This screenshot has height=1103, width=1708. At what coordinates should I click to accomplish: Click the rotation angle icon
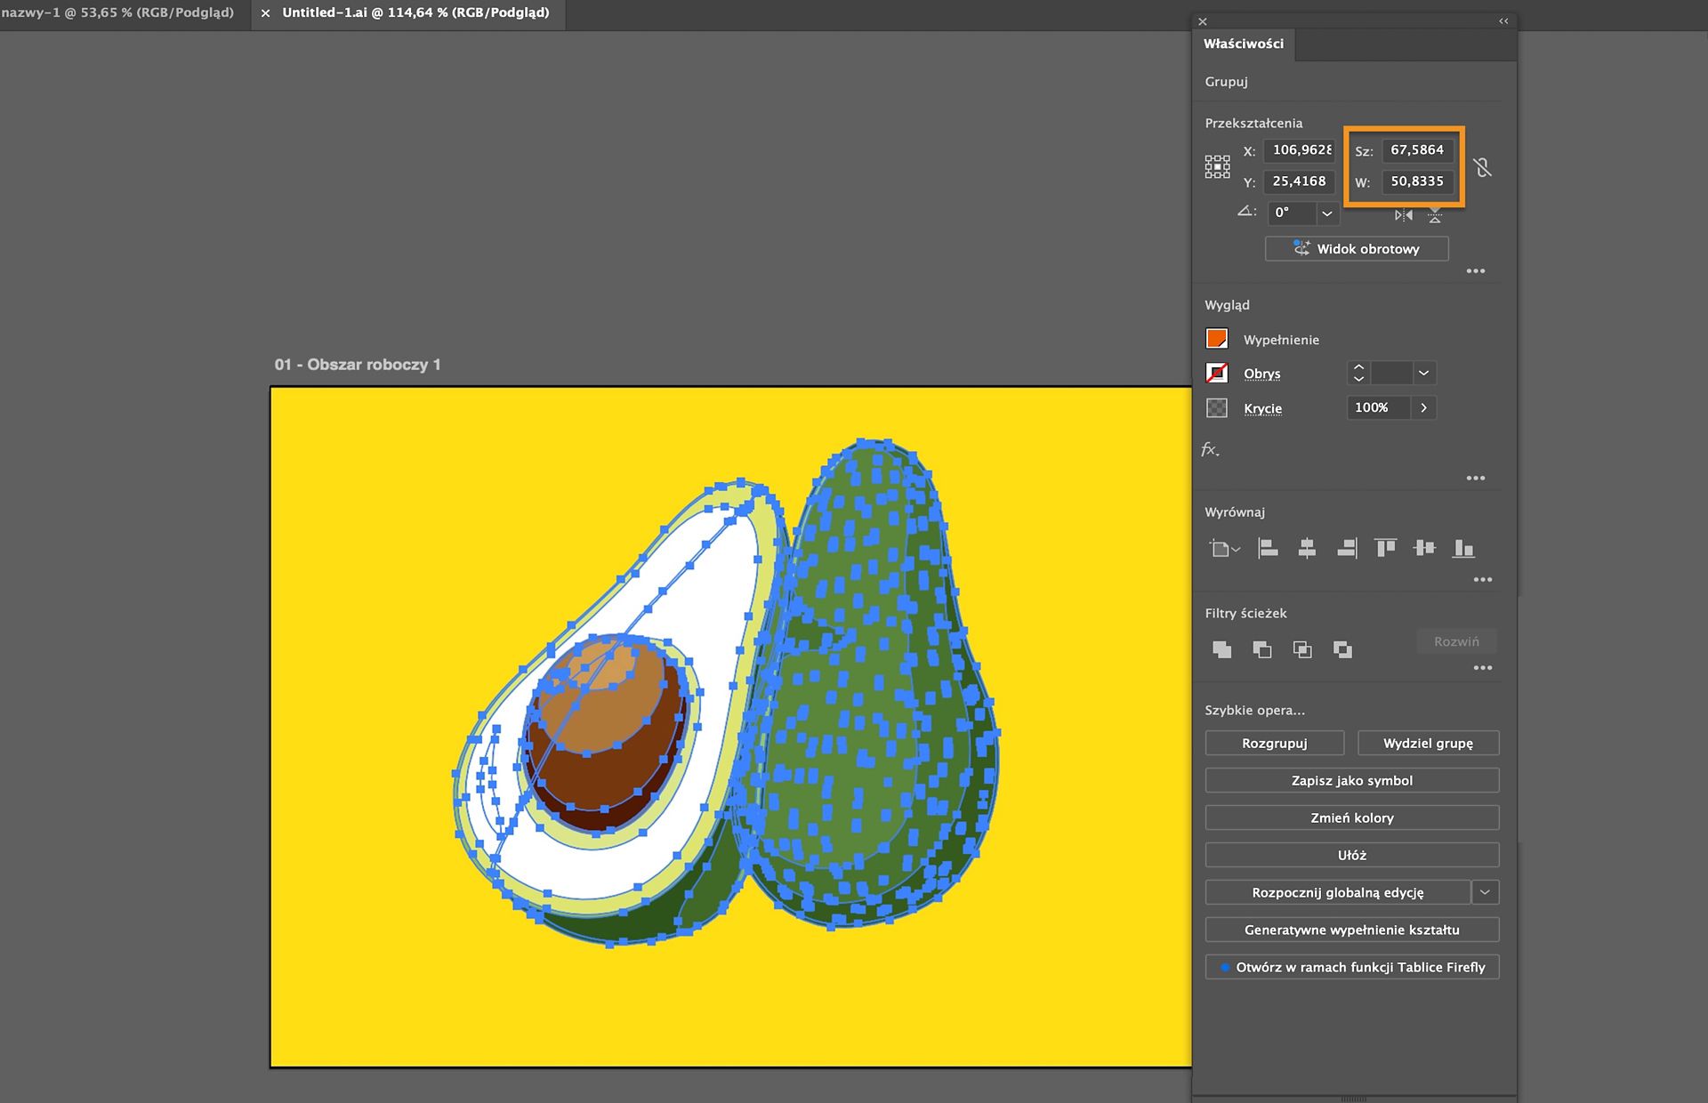(1246, 212)
